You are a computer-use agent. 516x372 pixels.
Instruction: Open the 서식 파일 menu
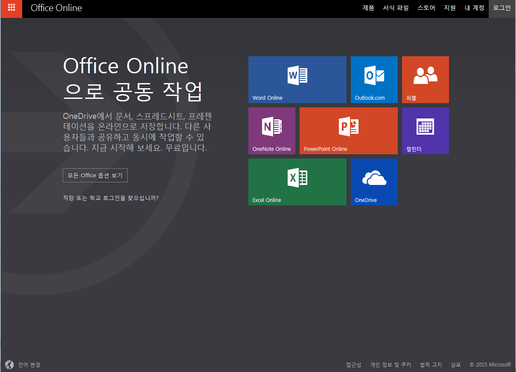[396, 8]
